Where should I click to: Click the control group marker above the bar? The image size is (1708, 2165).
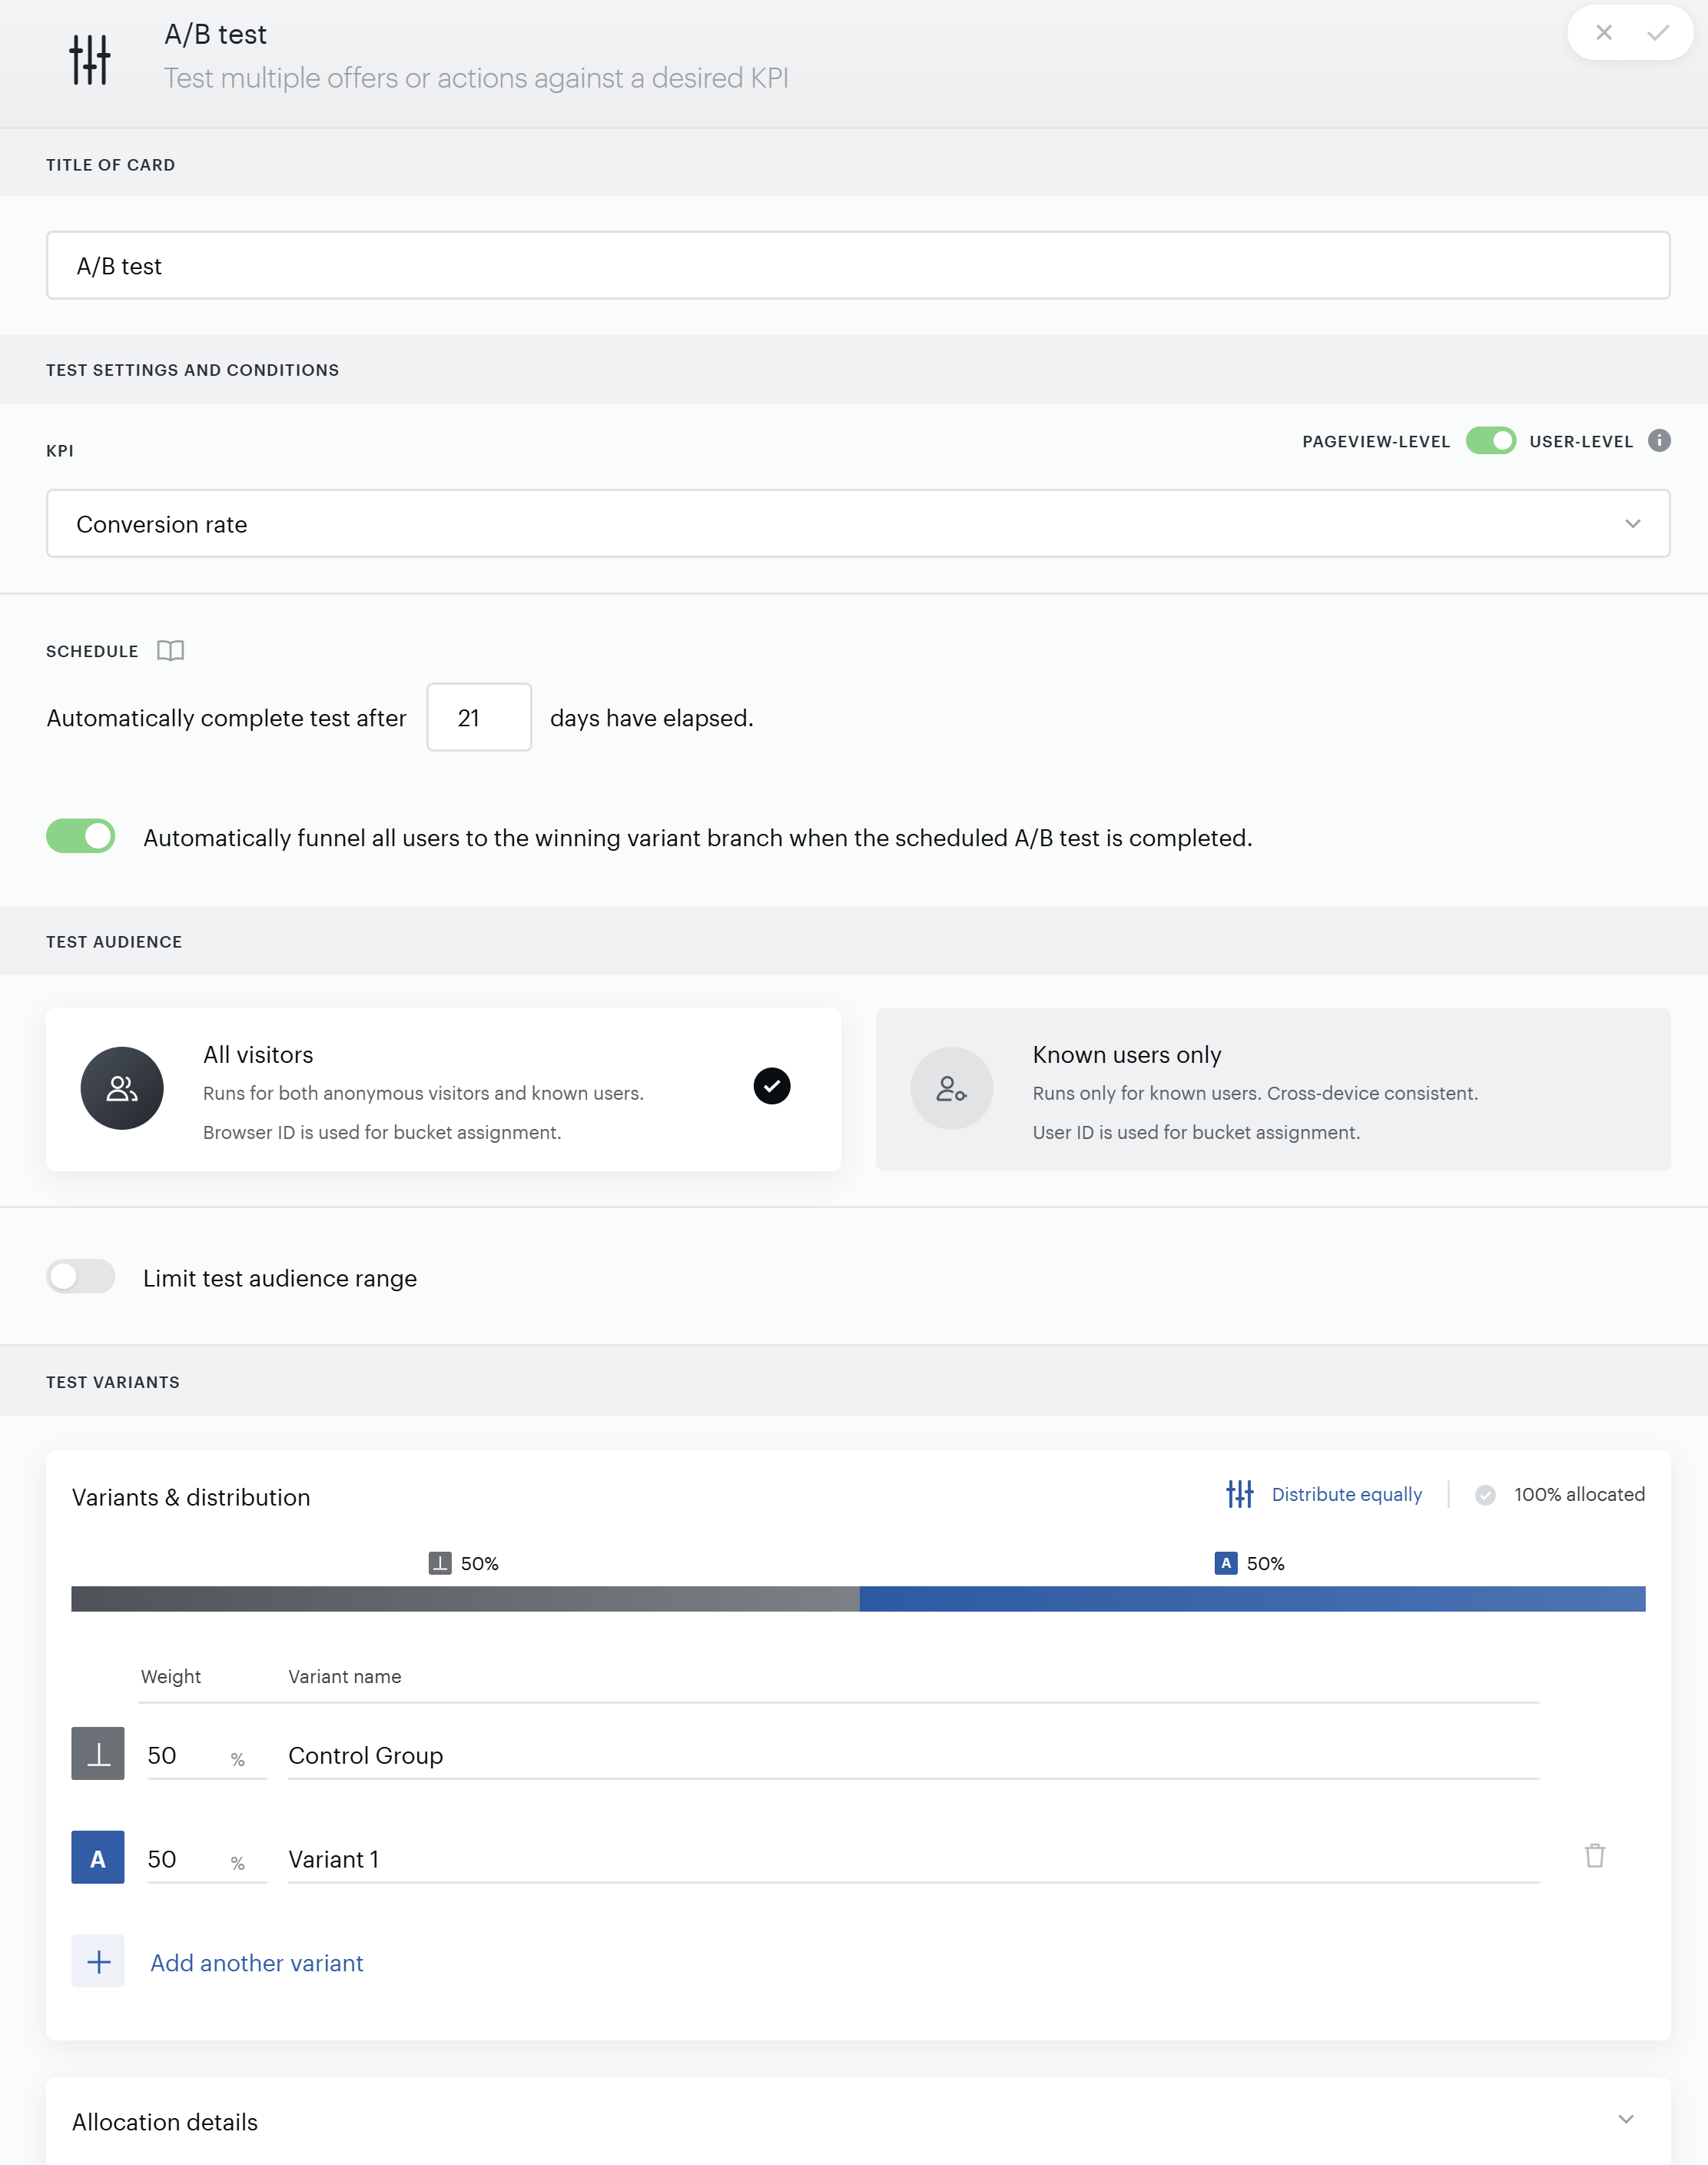[440, 1563]
